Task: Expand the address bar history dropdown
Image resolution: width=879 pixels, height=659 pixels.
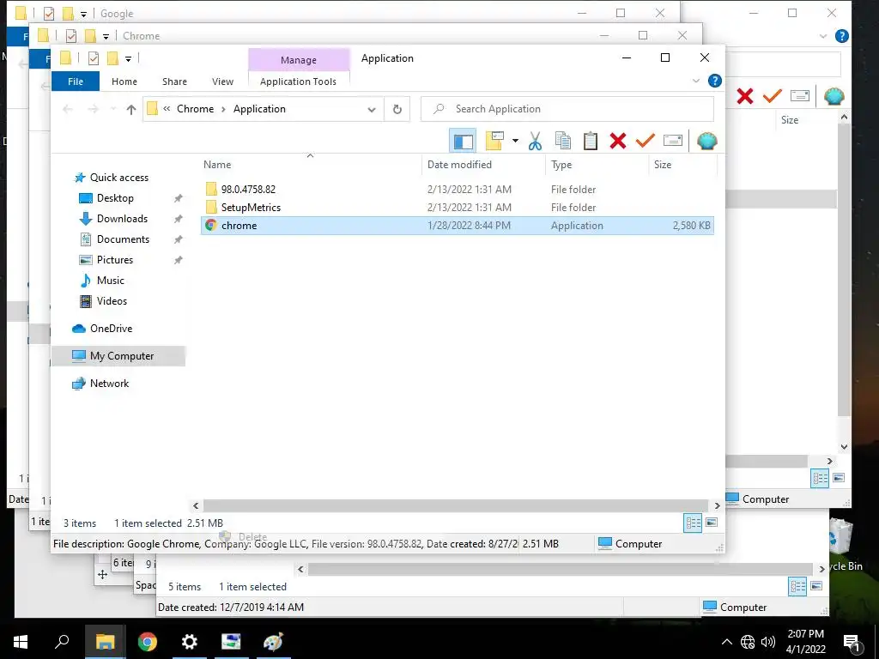Action: [371, 109]
